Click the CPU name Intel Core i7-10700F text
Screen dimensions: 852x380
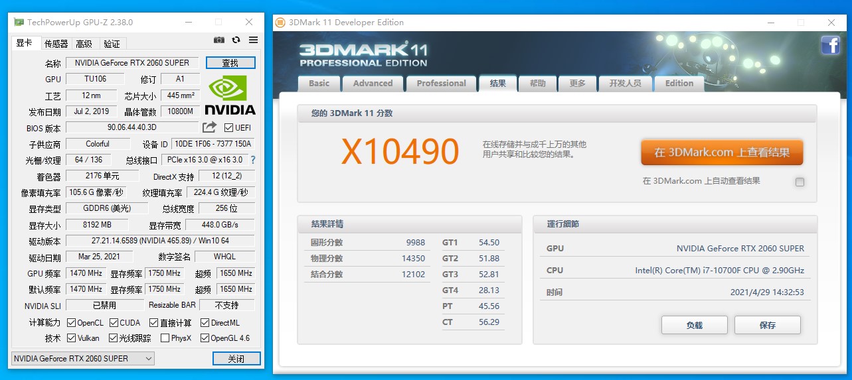pos(719,271)
